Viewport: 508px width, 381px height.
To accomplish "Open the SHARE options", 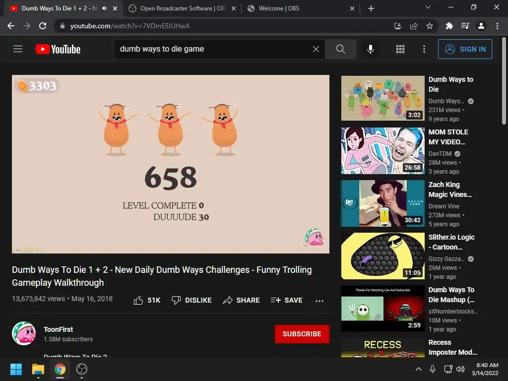I will click(x=242, y=300).
